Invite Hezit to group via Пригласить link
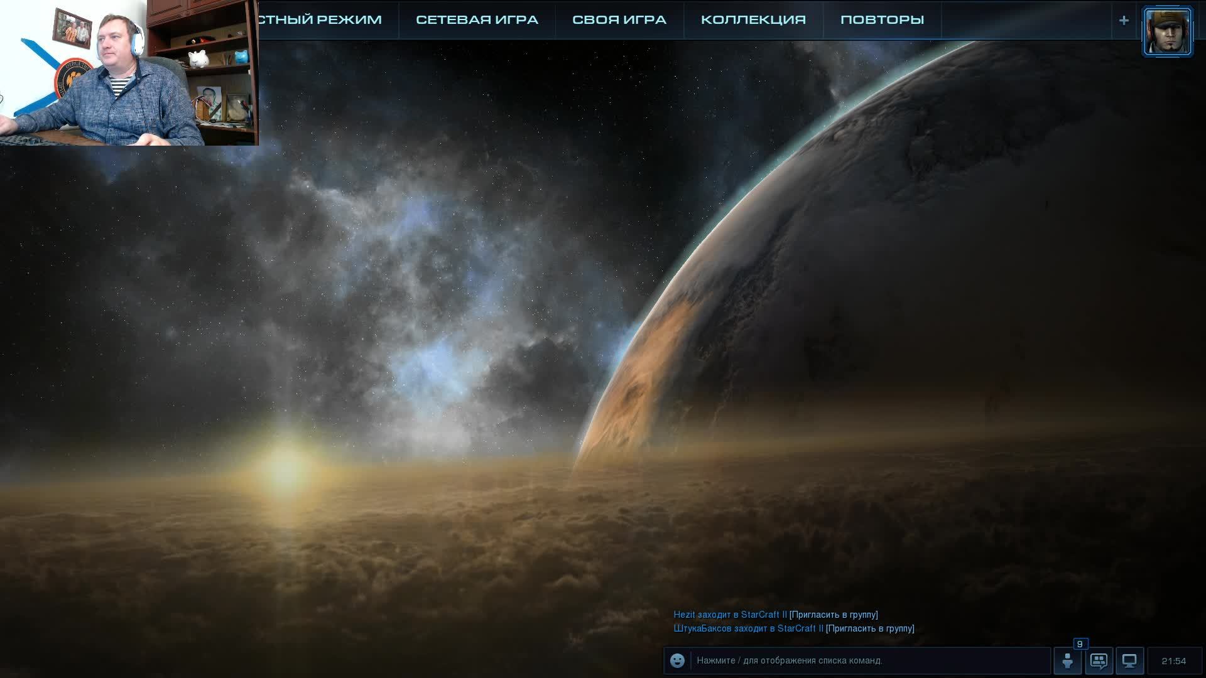Viewport: 1206px width, 678px height. 834,615
